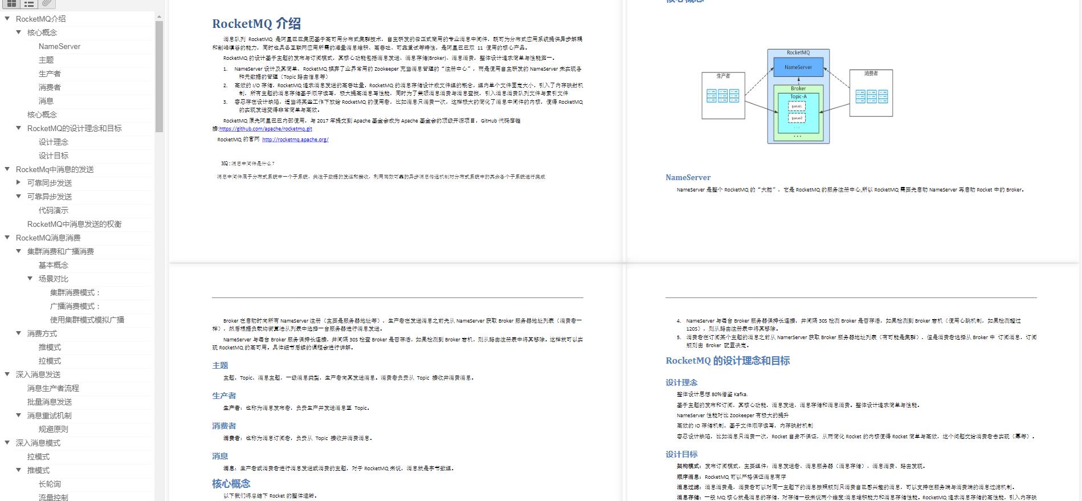Screen dimensions: 1082x501
Task: Open 设计目标 outline entry
Action: pos(54,156)
